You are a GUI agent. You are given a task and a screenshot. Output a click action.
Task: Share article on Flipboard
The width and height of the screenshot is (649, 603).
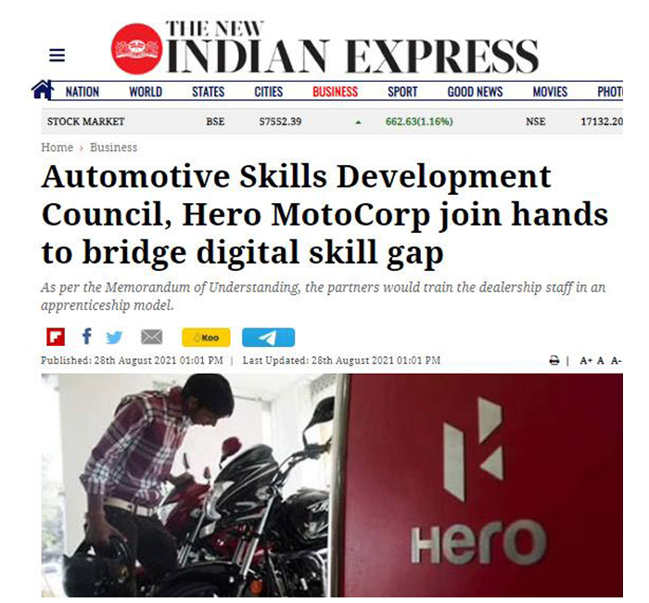(56, 337)
